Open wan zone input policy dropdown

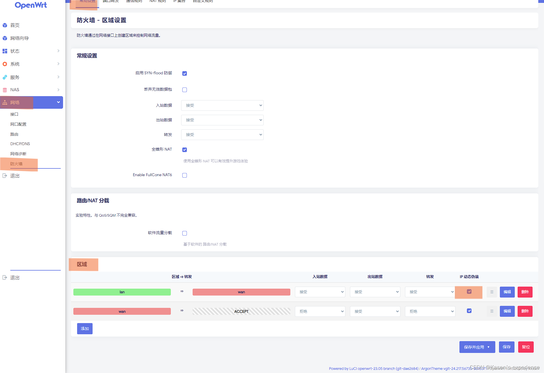pyautogui.click(x=320, y=311)
